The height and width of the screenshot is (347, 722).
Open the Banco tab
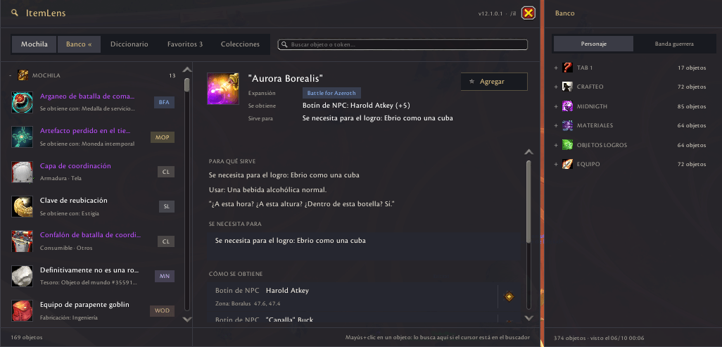pos(80,44)
